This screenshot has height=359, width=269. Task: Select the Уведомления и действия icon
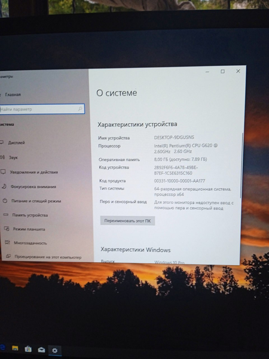pos(3,172)
